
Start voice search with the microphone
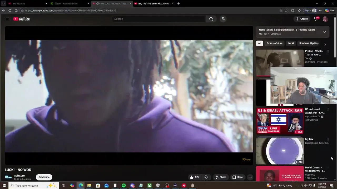[x=223, y=19]
